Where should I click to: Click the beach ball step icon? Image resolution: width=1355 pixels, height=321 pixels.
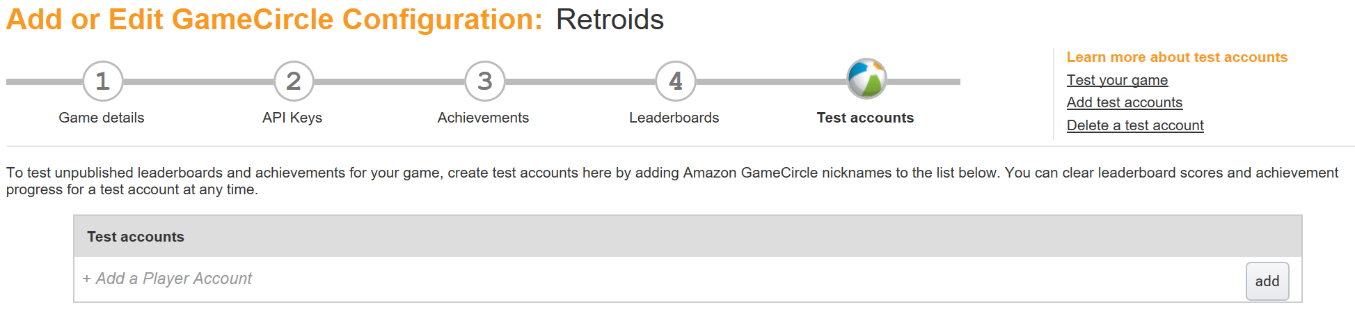(x=866, y=79)
